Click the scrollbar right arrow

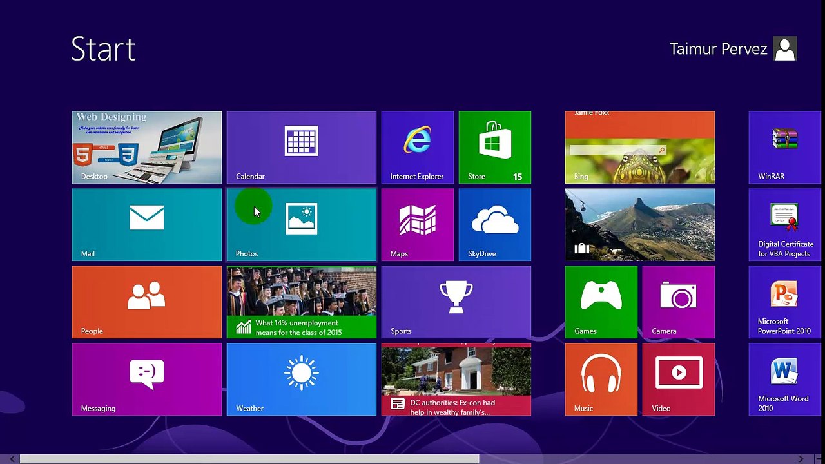click(801, 459)
